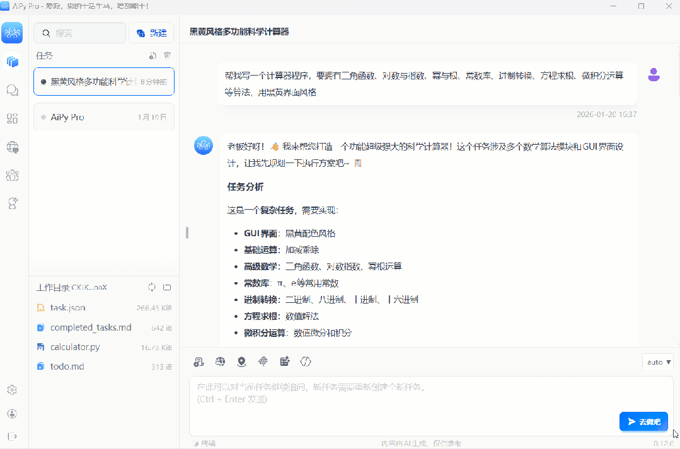Open settings gear in sidebar
The image size is (680, 449).
tap(12, 390)
